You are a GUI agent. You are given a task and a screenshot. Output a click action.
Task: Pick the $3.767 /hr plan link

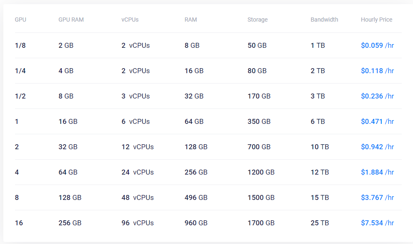377,197
